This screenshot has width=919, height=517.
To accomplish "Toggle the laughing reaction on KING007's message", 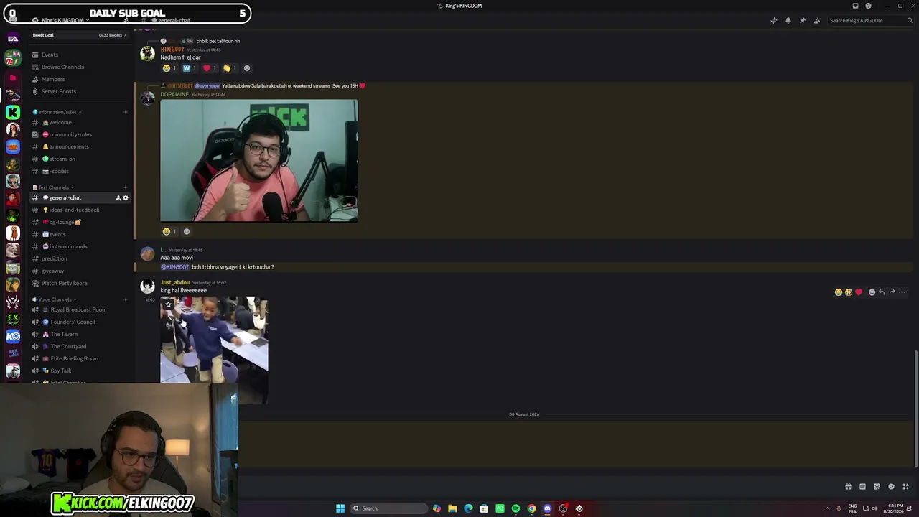I will [x=169, y=68].
